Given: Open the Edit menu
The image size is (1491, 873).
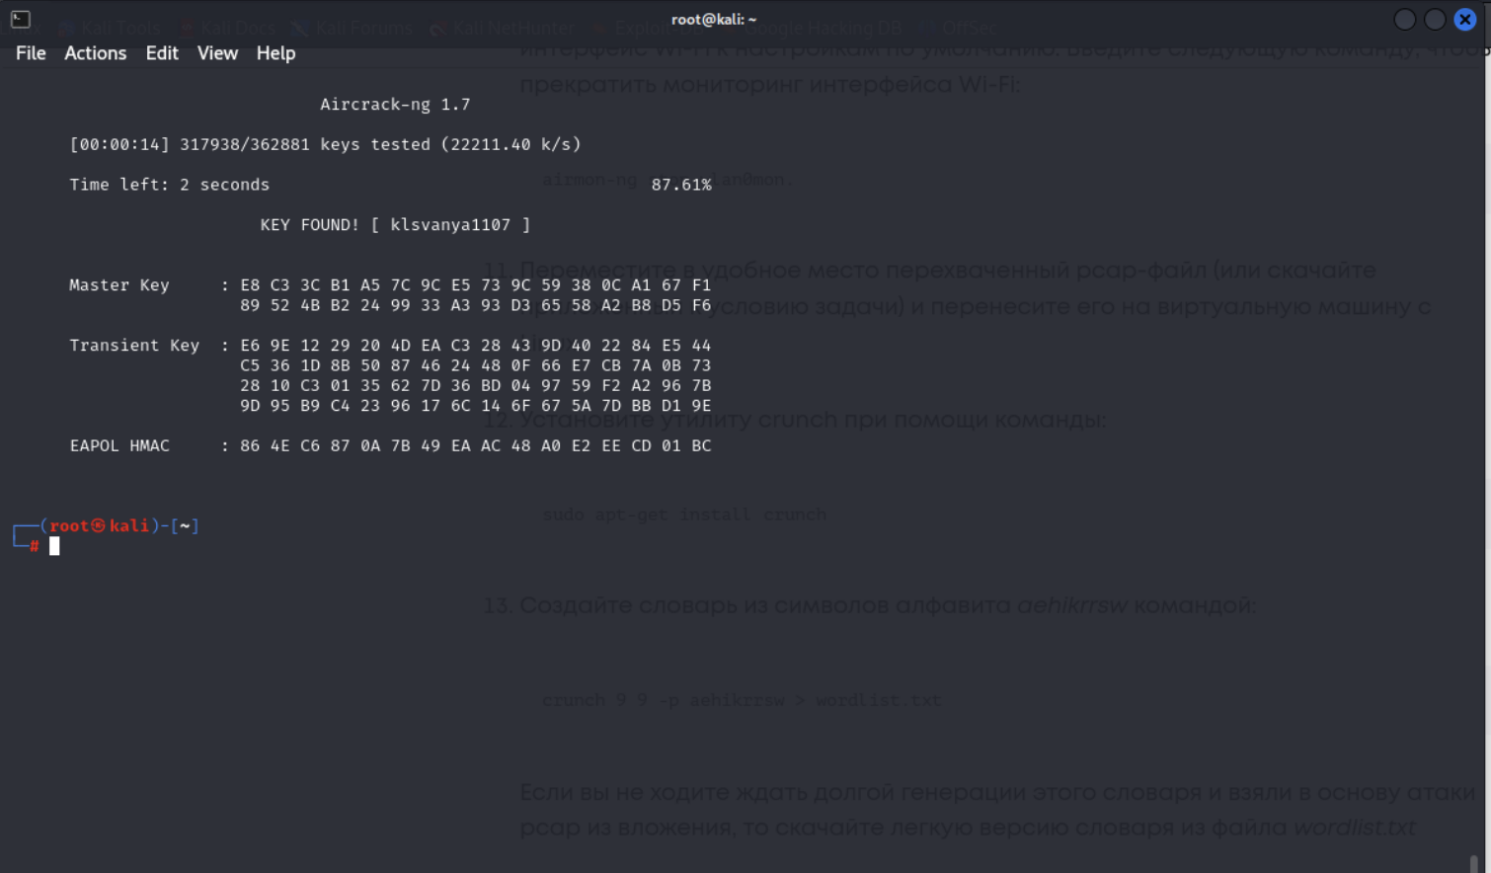Looking at the screenshot, I should pos(162,53).
